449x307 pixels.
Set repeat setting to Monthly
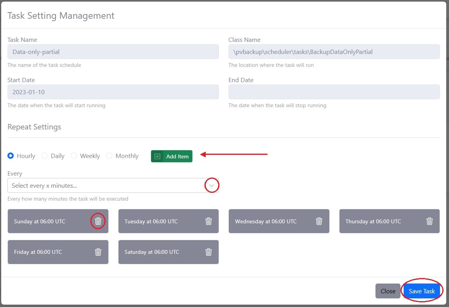[x=109, y=156]
